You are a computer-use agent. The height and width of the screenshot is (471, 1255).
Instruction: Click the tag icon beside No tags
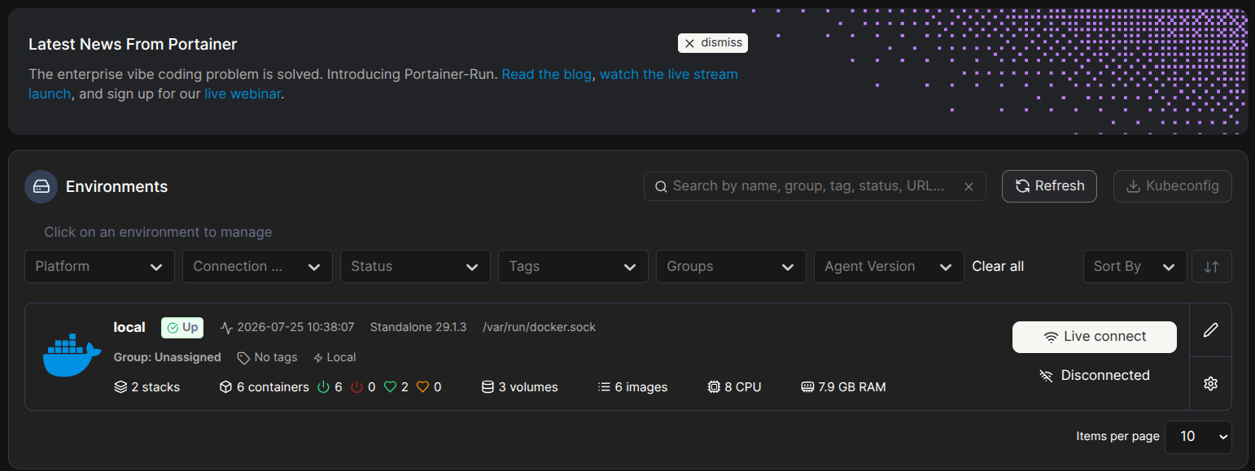[x=243, y=358]
